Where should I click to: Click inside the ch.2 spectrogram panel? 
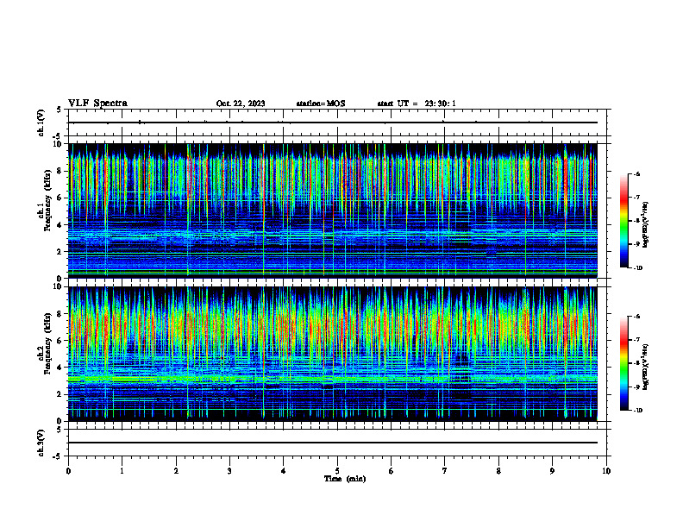332,354
